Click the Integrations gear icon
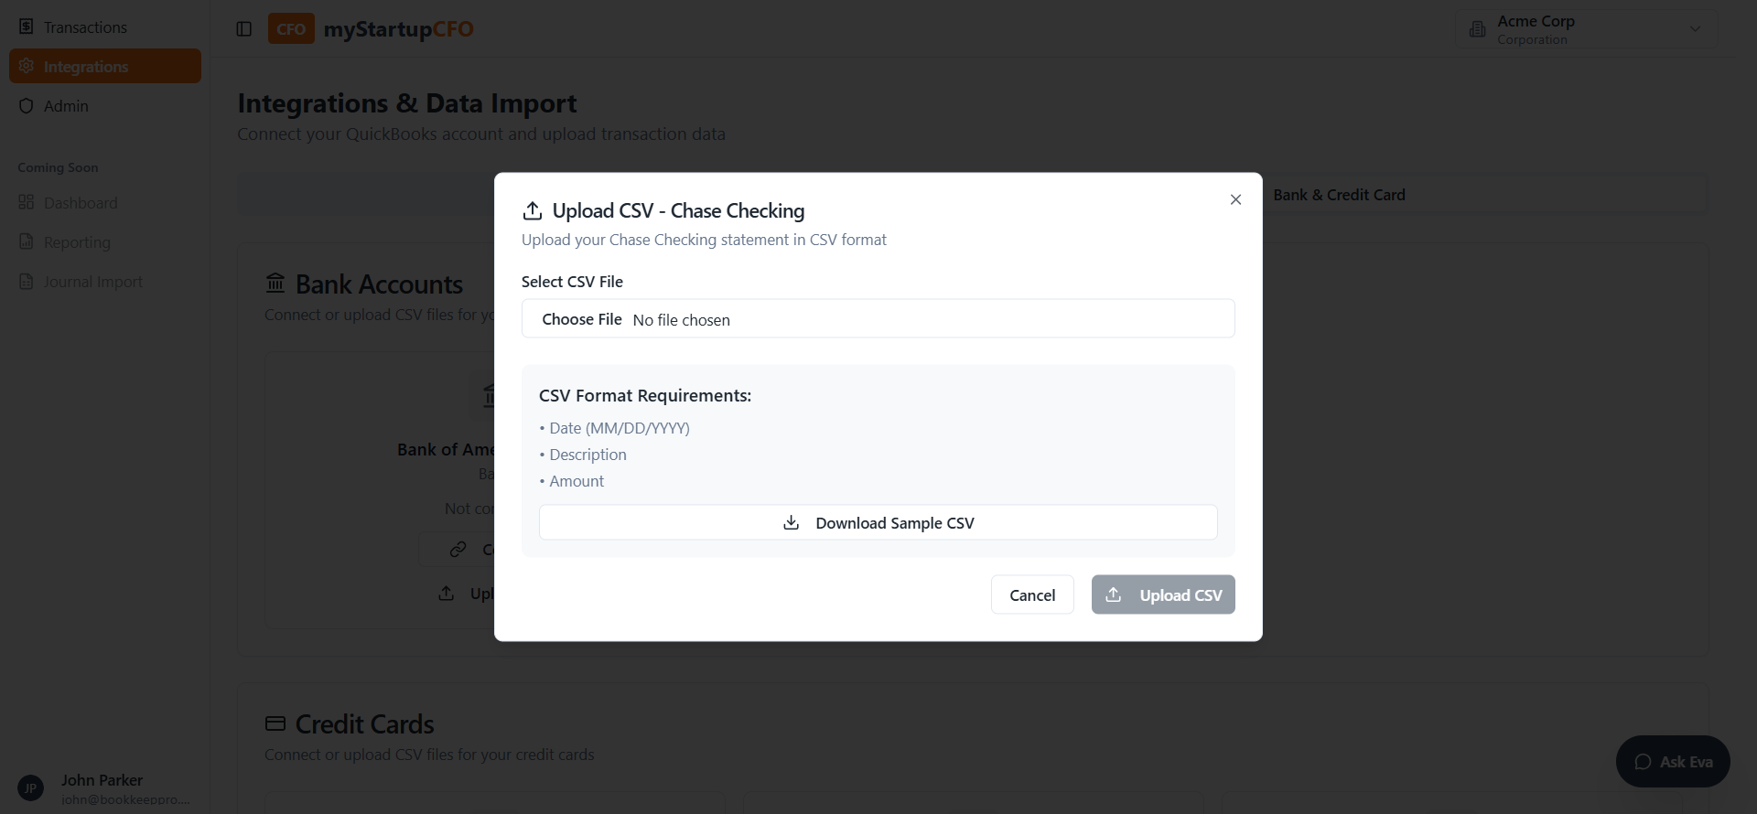This screenshot has width=1757, height=814. 27,67
